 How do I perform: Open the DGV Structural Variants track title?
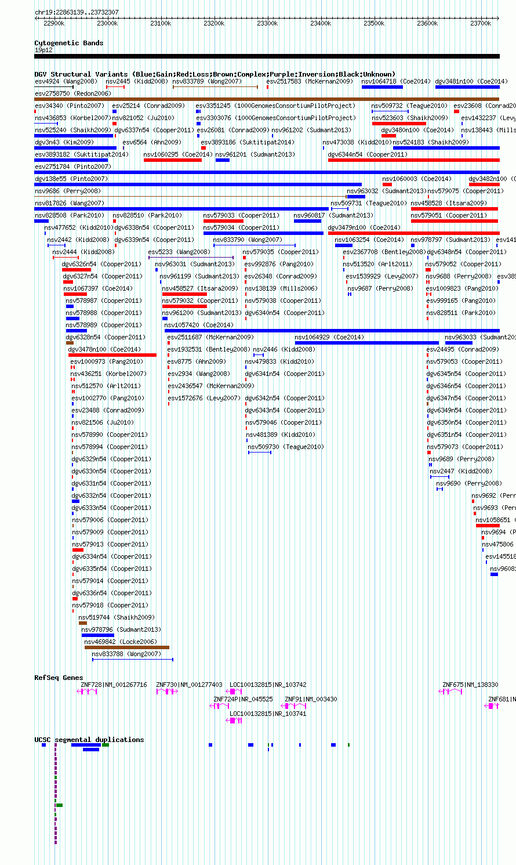(x=215, y=74)
